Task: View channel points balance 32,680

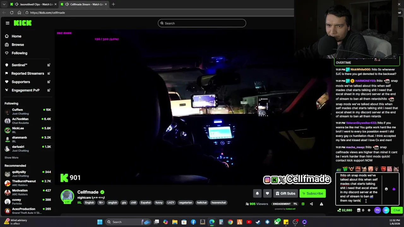Action: point(345,210)
